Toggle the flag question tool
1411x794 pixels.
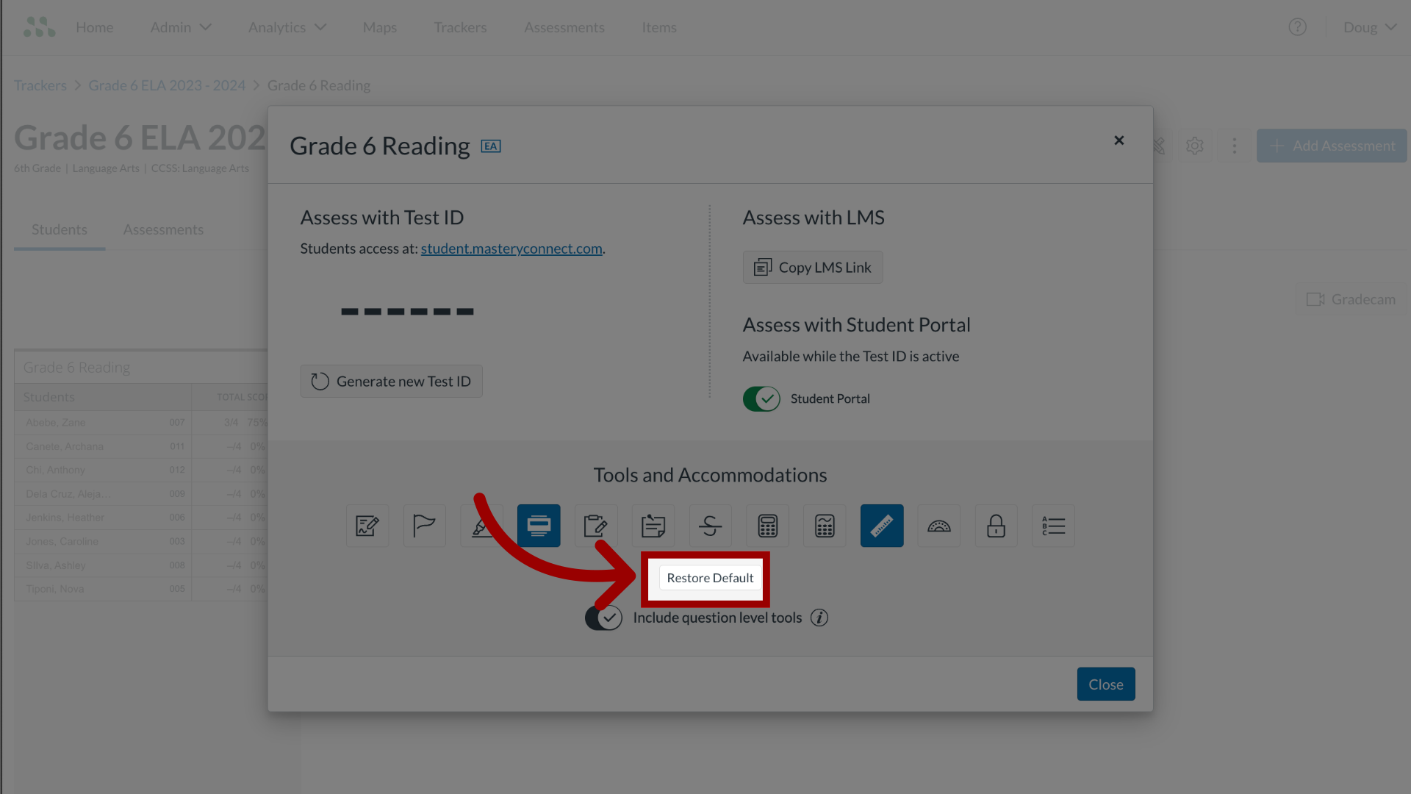click(425, 526)
